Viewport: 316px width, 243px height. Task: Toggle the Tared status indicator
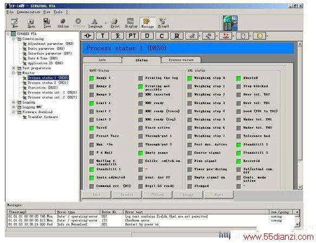tap(91, 128)
